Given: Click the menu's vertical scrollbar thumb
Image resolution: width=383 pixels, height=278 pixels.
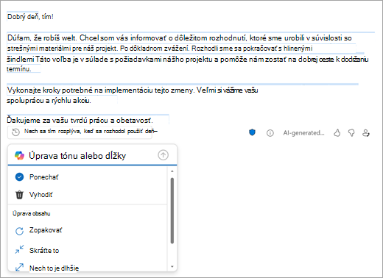Looking at the screenshot, I should pos(172,210).
